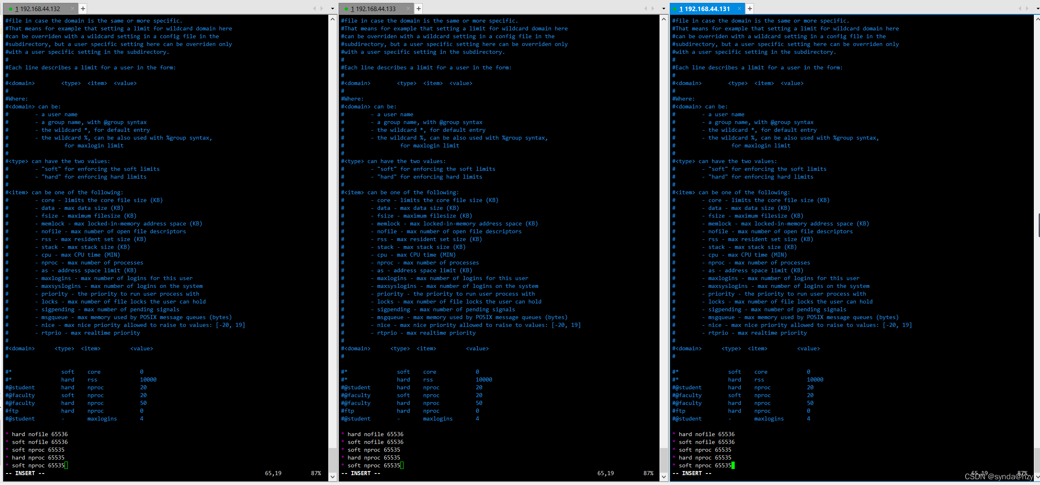Switch to the 192.168.44.131 session tab
Image resolution: width=1040 pixels, height=485 pixels.
click(707, 9)
